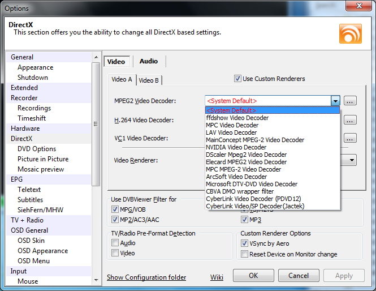Open H.264 decoder properties ellipsis button

tap(350, 119)
